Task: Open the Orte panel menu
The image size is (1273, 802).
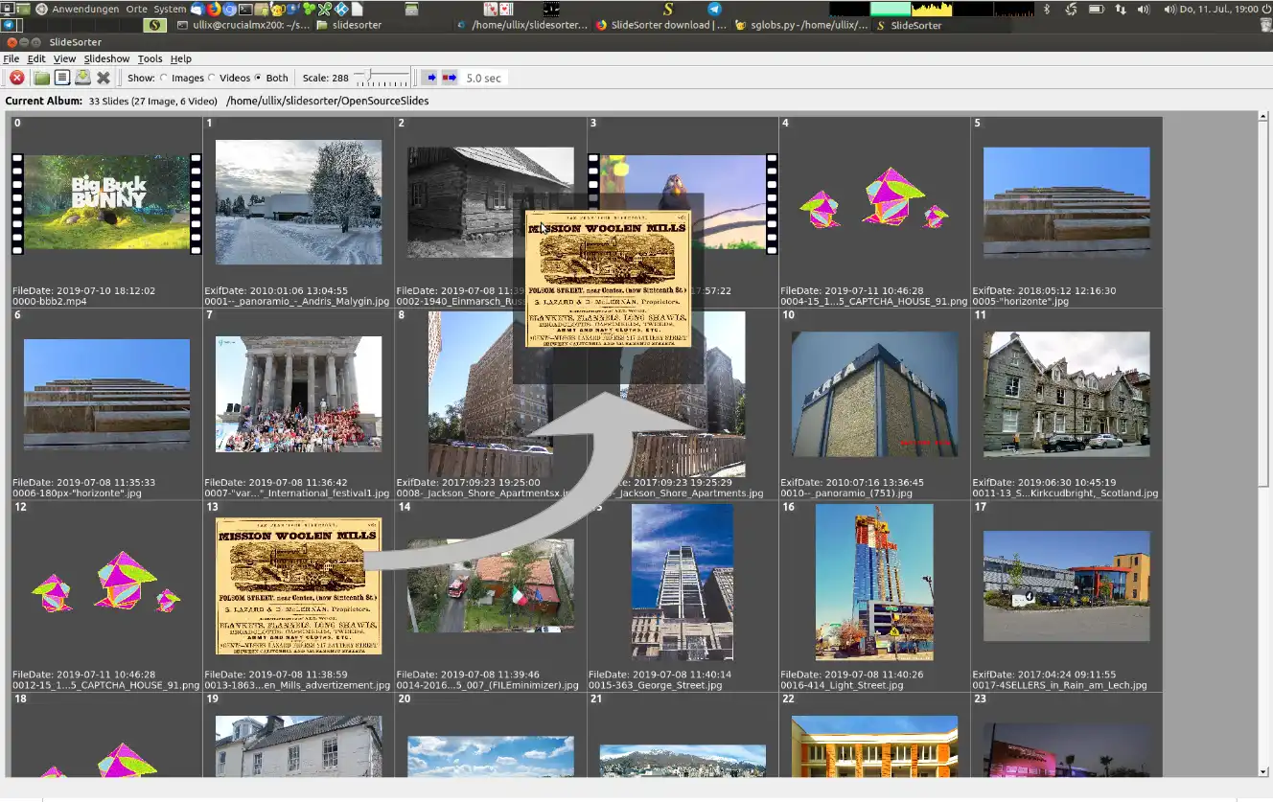Action: 137,9
